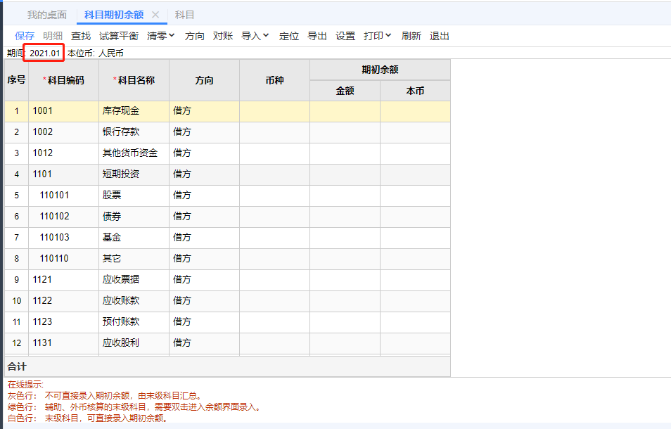Click 金额 cell for 应收票据
The image size is (671, 429).
(345, 280)
